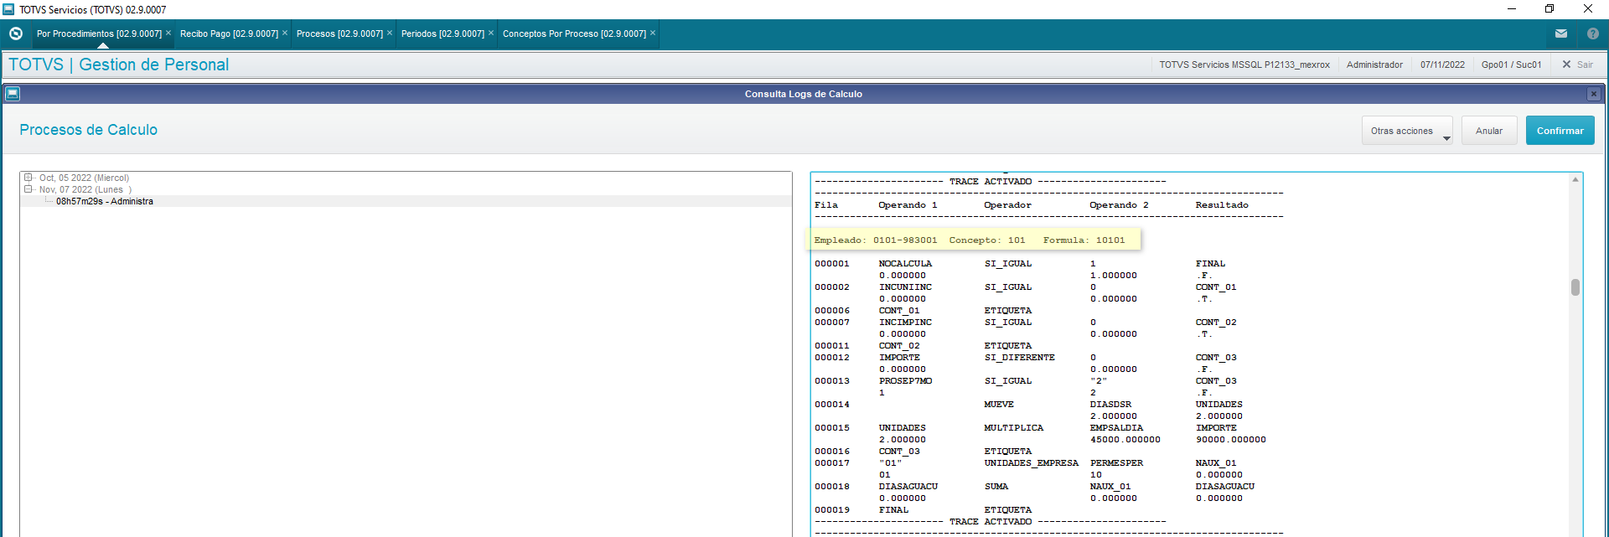The height and width of the screenshot is (537, 1609).
Task: Click the Resultado column header
Action: (x=1222, y=204)
